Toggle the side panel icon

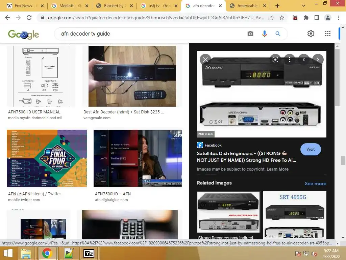click(x=317, y=18)
